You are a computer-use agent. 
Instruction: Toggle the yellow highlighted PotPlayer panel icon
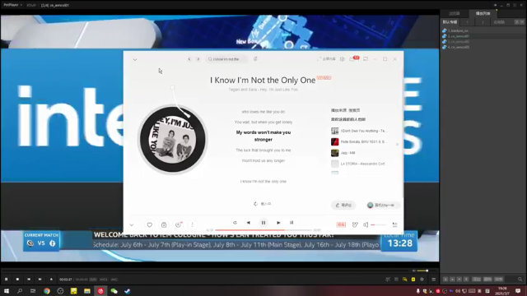(x=413, y=280)
